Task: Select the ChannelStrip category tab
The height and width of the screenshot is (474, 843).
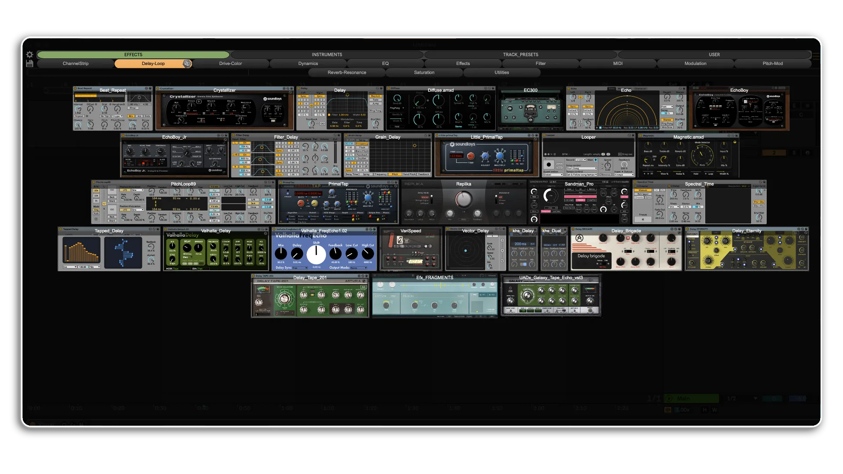Action: [76, 64]
